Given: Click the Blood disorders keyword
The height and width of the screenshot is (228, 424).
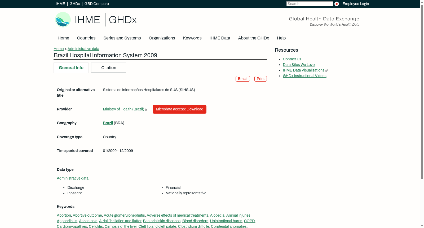Looking at the screenshot, I should click(x=195, y=221).
